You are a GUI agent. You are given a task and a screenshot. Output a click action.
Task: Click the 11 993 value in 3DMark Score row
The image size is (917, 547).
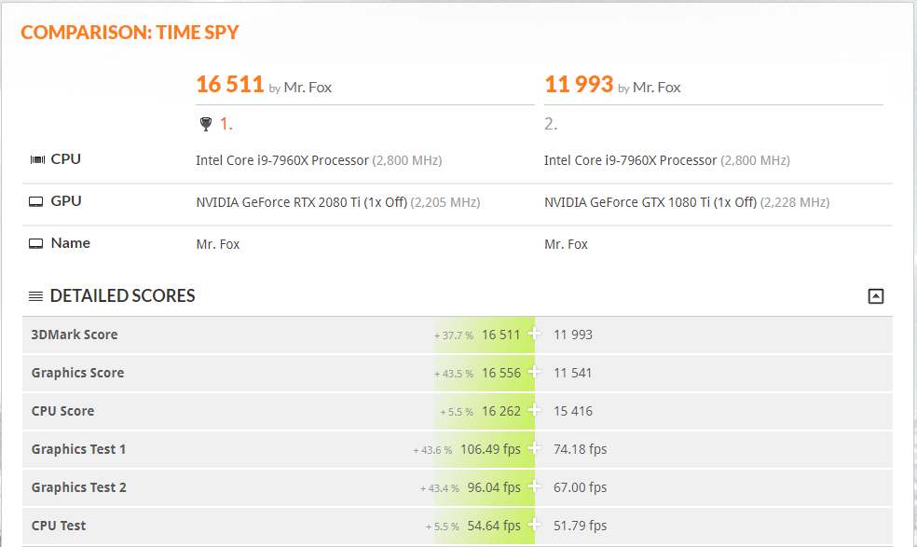point(573,335)
